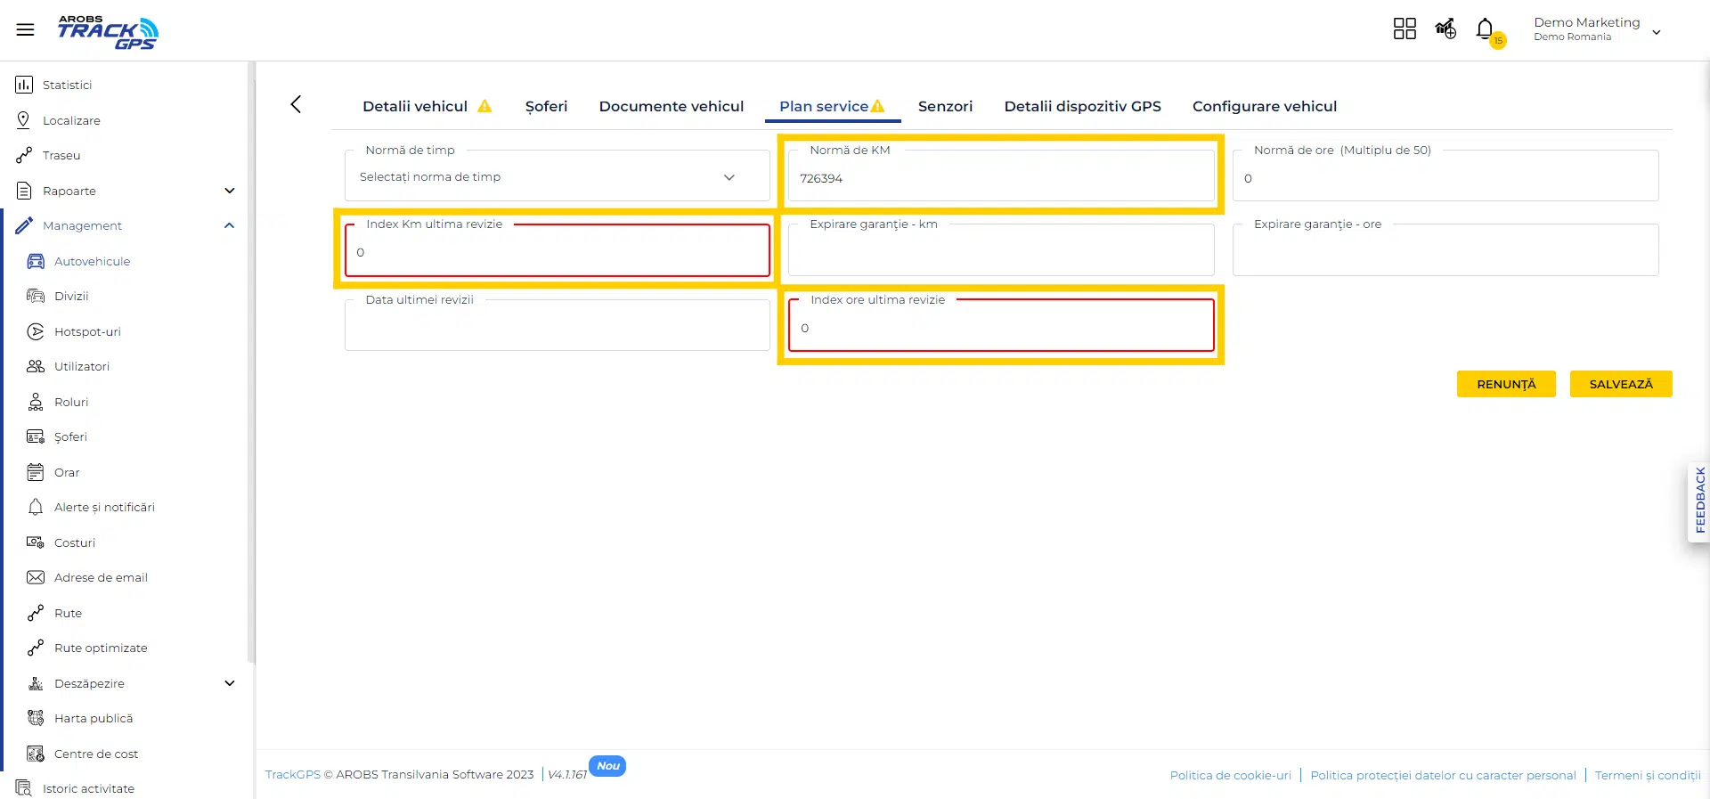Click the RENUNȚĂ button
The image size is (1710, 799).
(1506, 384)
